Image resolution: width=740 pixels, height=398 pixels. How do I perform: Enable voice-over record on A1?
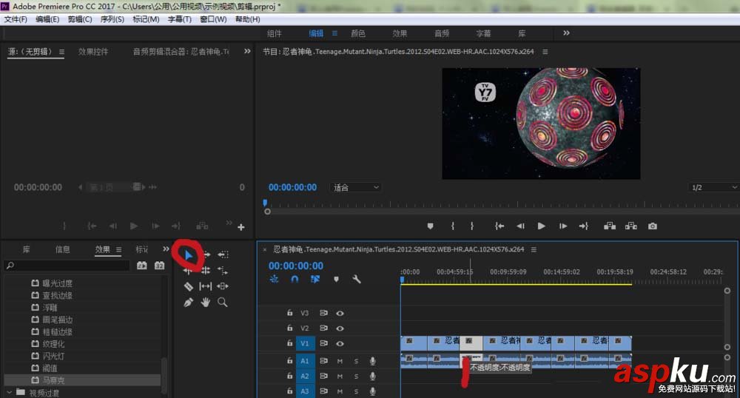click(372, 361)
